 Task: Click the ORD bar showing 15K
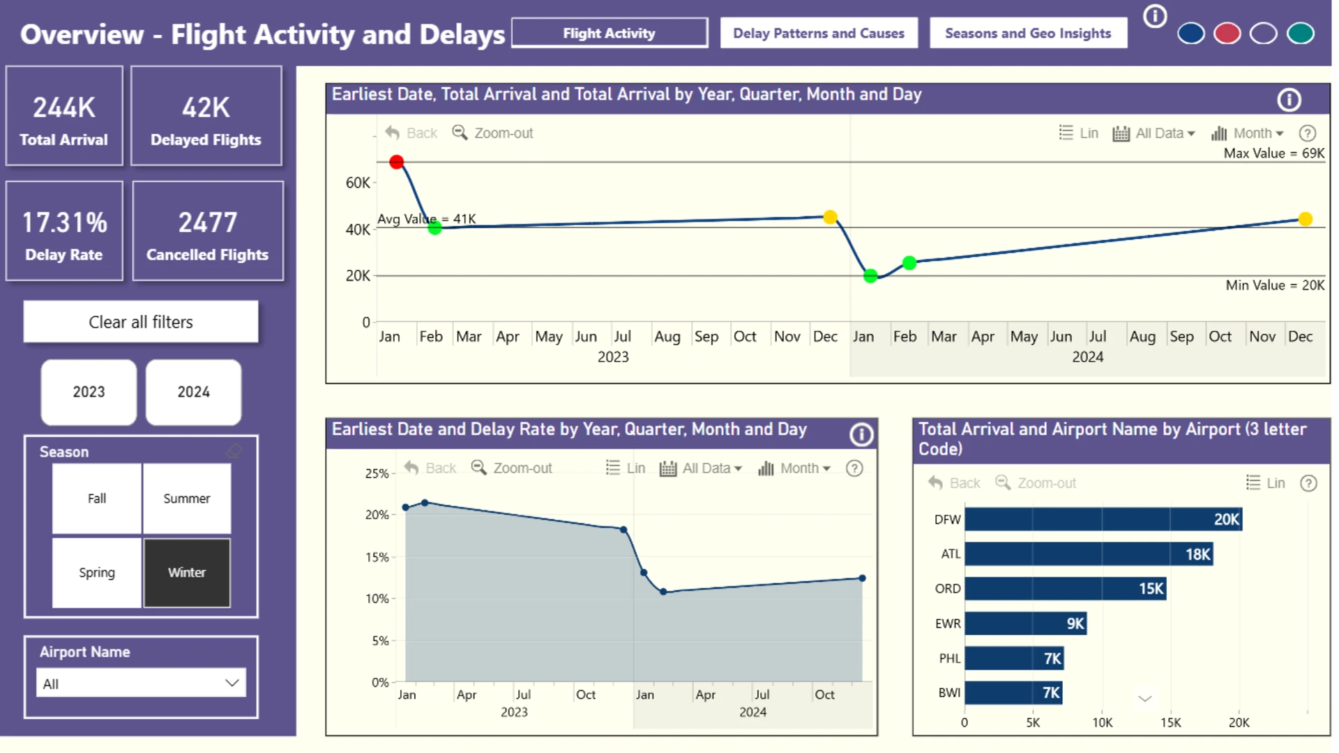pyautogui.click(x=1066, y=588)
